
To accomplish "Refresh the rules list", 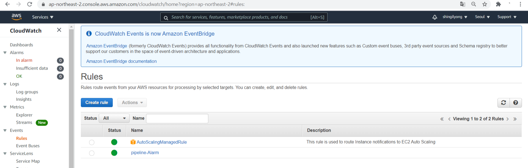I will [504, 103].
